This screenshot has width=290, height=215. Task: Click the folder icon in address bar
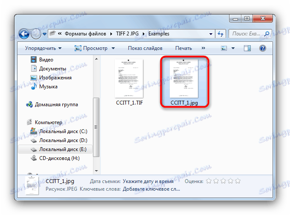pyautogui.click(x=53, y=33)
